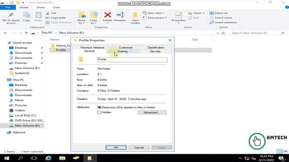Click Cancel in Profile Properties
This screenshot has width=289, height=162.
click(139, 148)
